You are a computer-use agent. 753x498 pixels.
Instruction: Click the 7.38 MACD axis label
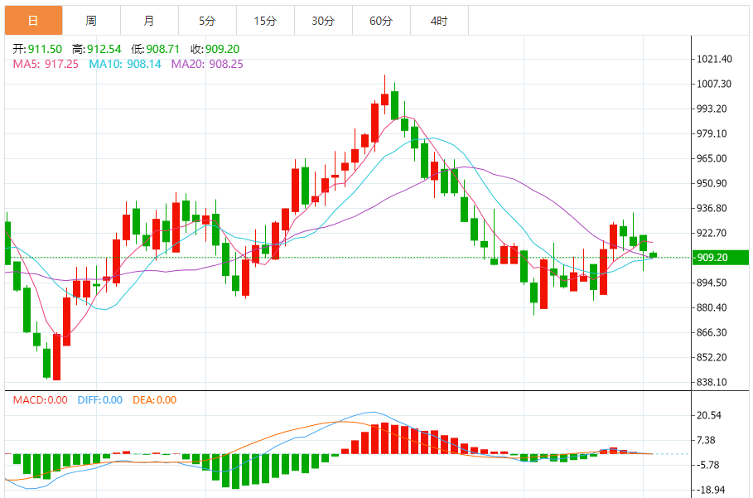pos(706,440)
